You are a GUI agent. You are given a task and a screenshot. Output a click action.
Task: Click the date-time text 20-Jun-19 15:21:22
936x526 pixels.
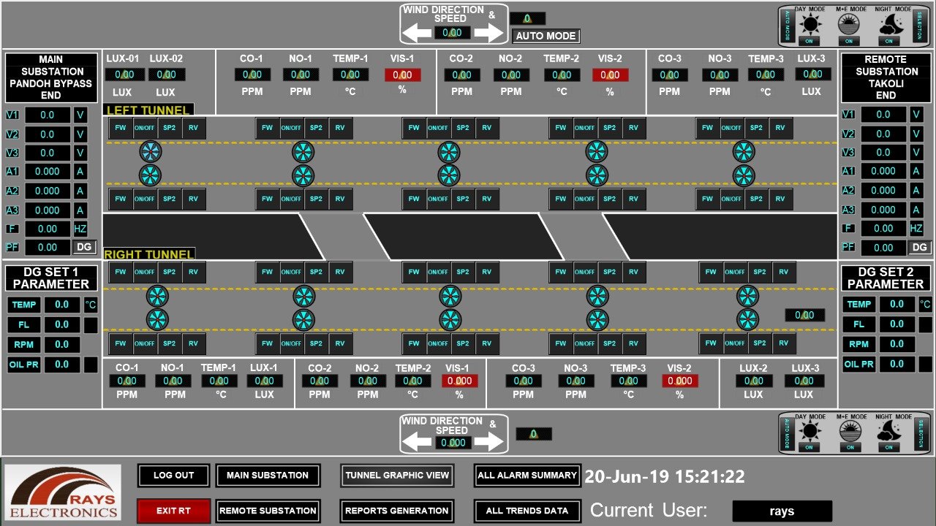click(x=665, y=477)
